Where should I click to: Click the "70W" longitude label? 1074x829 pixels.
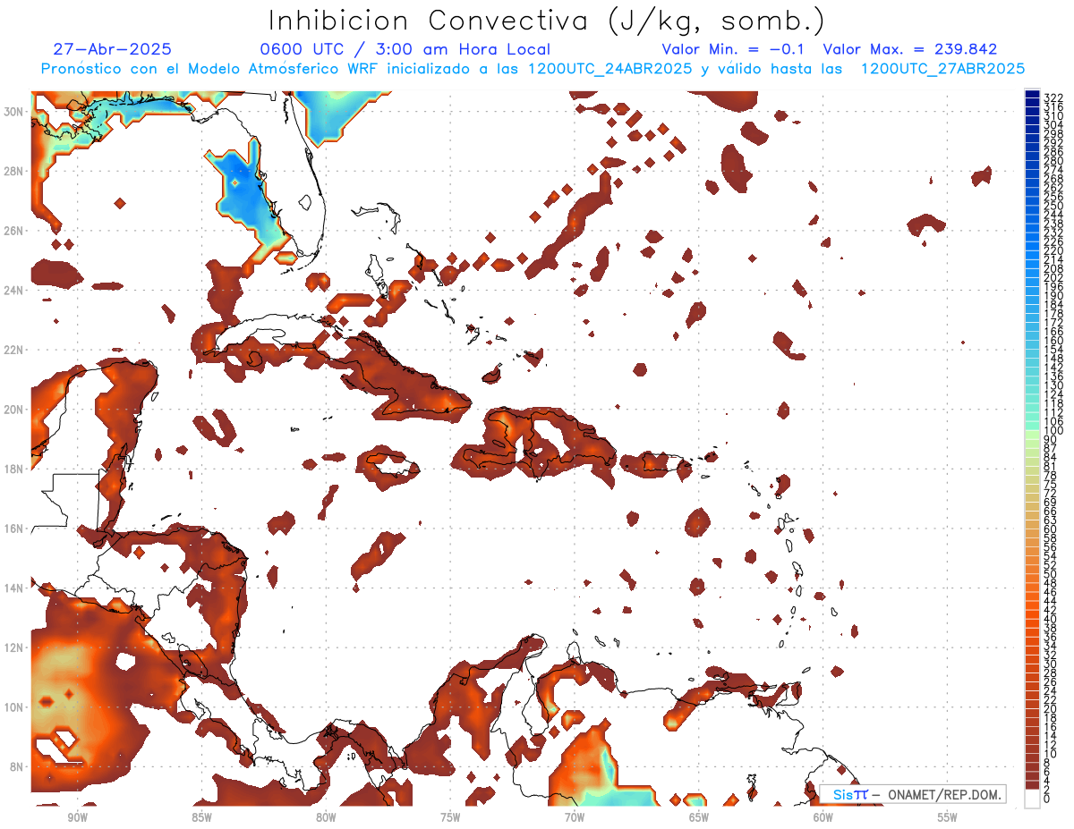tap(575, 817)
